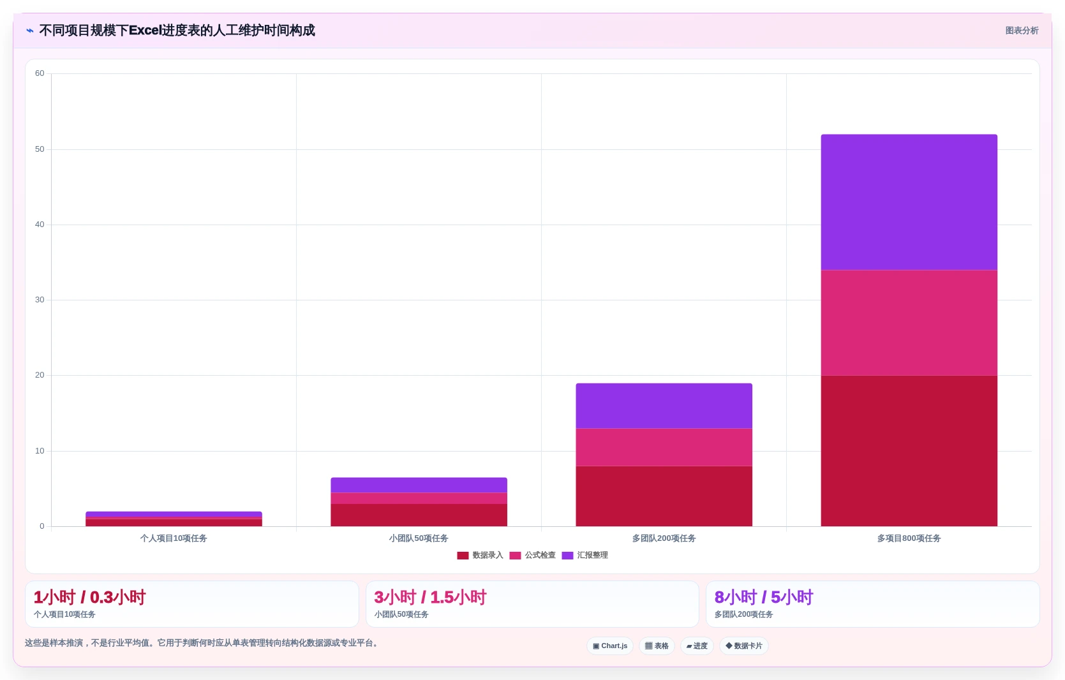Viewport: 1065px width, 680px height.
Task: Open the 8小时 / 5小时 stat card
Action: pos(873,604)
